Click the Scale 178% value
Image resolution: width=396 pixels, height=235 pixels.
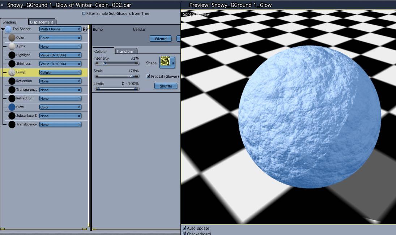(133, 71)
